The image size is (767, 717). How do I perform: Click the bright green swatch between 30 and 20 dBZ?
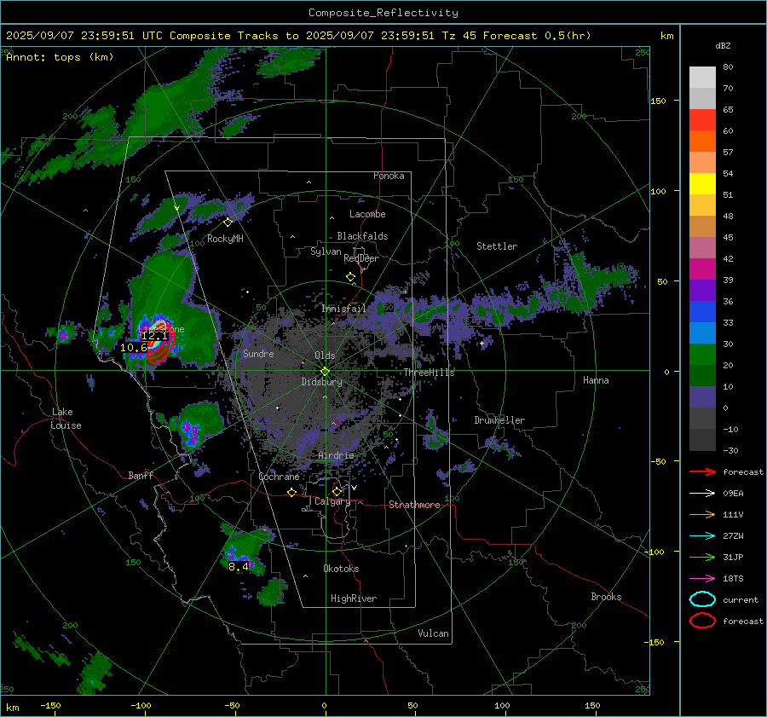pyautogui.click(x=702, y=355)
